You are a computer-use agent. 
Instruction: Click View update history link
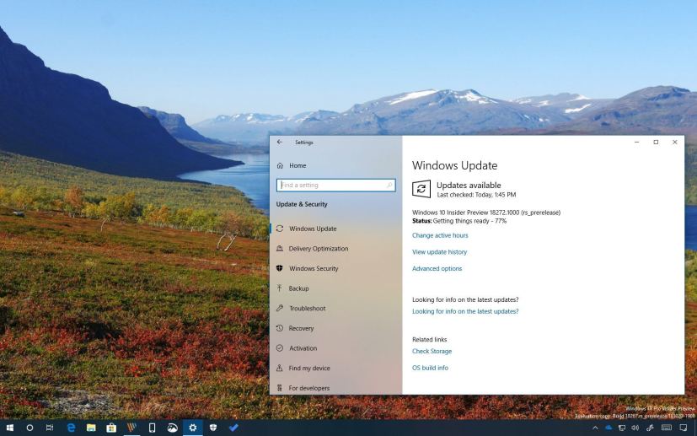(440, 252)
